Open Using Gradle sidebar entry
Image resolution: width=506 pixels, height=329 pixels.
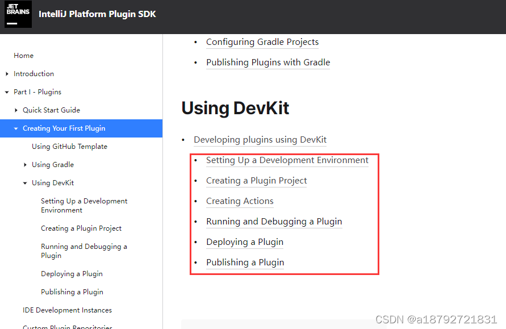point(53,165)
